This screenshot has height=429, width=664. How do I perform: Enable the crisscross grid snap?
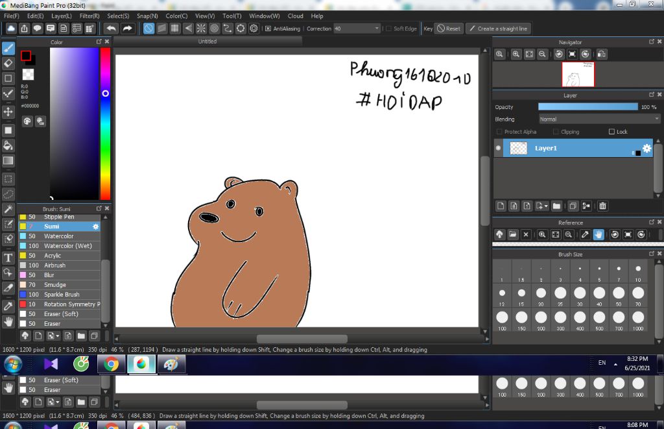pos(175,29)
